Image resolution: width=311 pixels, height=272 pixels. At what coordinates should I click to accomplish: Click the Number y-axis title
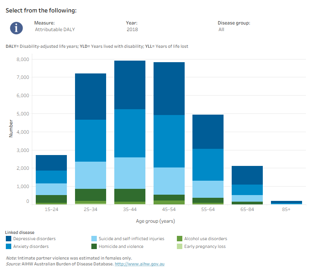pyautogui.click(x=11, y=129)
